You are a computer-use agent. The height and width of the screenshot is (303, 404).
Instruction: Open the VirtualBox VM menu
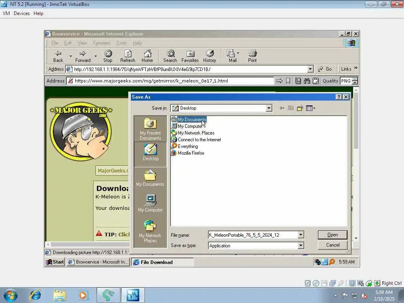pyautogui.click(x=6, y=13)
